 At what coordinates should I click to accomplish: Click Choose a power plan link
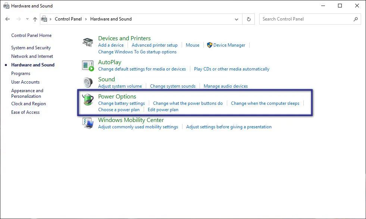[119, 110]
